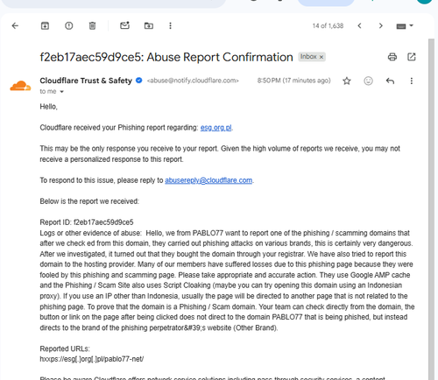Archive this email

[45, 26]
